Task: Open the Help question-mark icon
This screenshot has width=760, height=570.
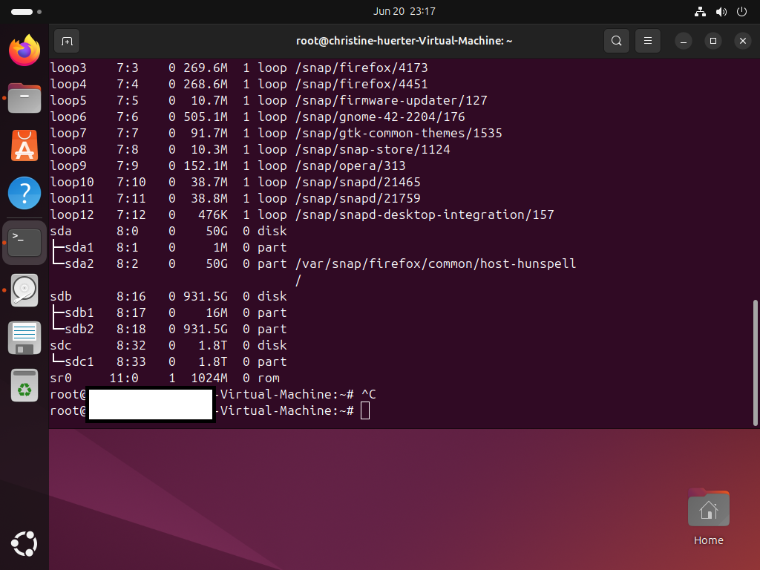Action: (x=24, y=193)
